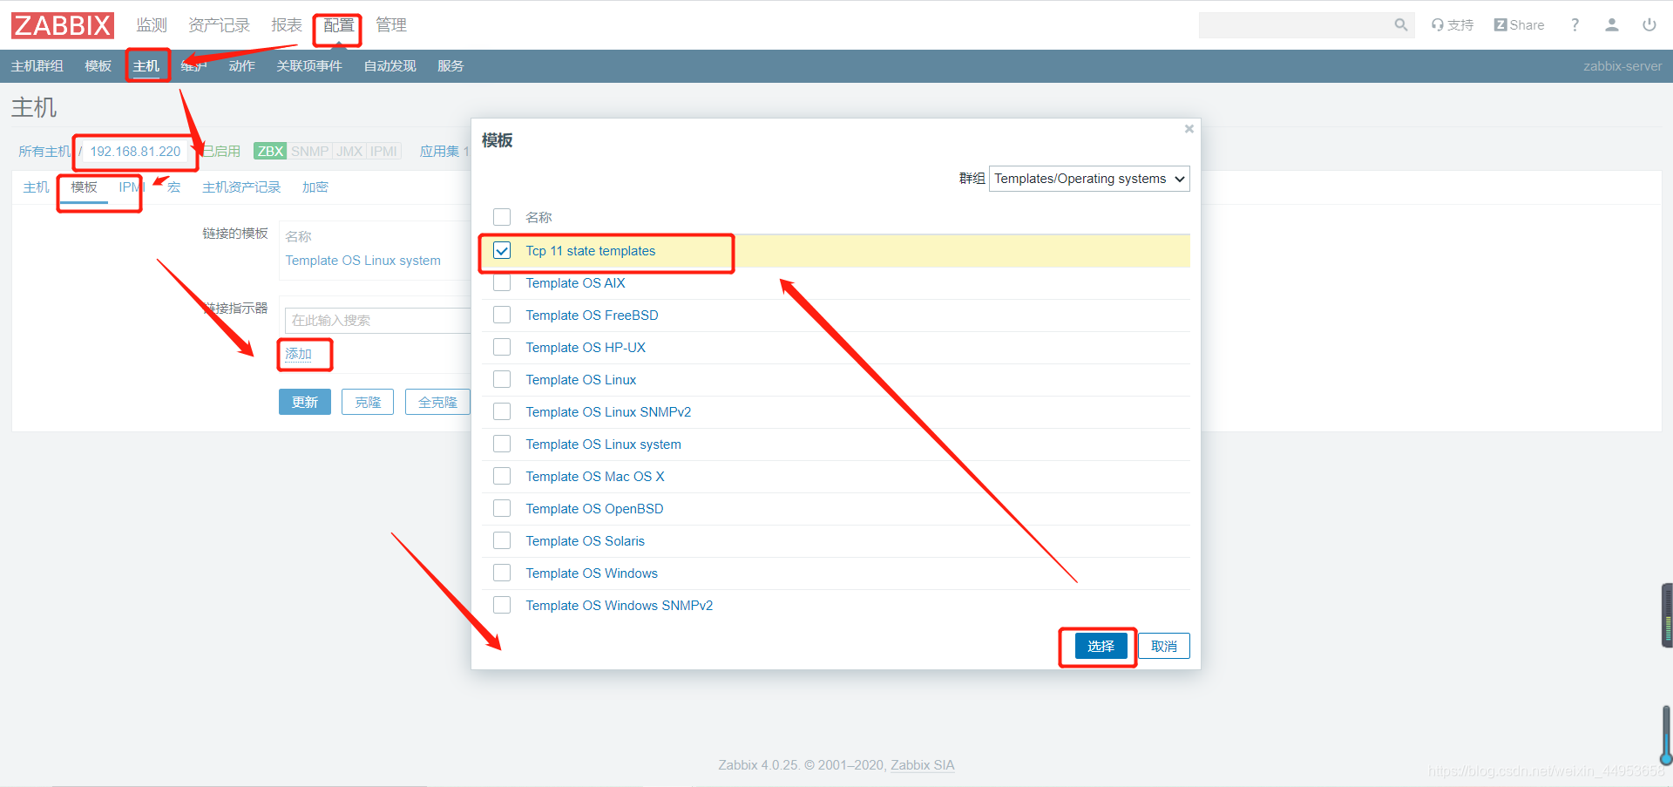Screen dimensions: 1673x787
Task: Open the Template OS Solaris link
Action: (x=585, y=541)
